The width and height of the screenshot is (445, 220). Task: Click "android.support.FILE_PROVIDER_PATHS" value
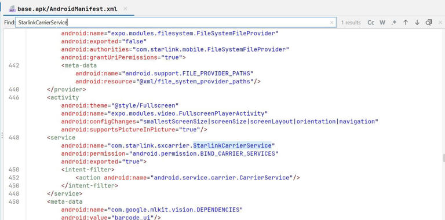[188, 74]
